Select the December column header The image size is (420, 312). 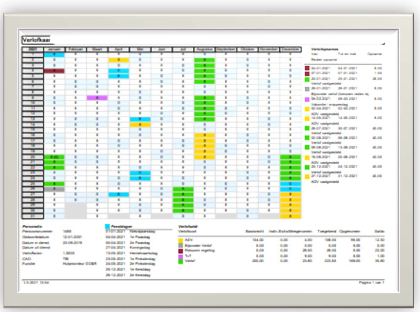pyautogui.click(x=291, y=49)
